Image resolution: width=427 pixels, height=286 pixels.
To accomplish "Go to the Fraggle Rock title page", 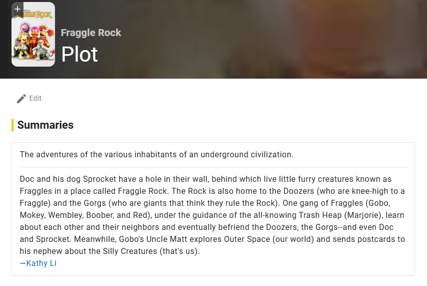I will (x=91, y=33).
